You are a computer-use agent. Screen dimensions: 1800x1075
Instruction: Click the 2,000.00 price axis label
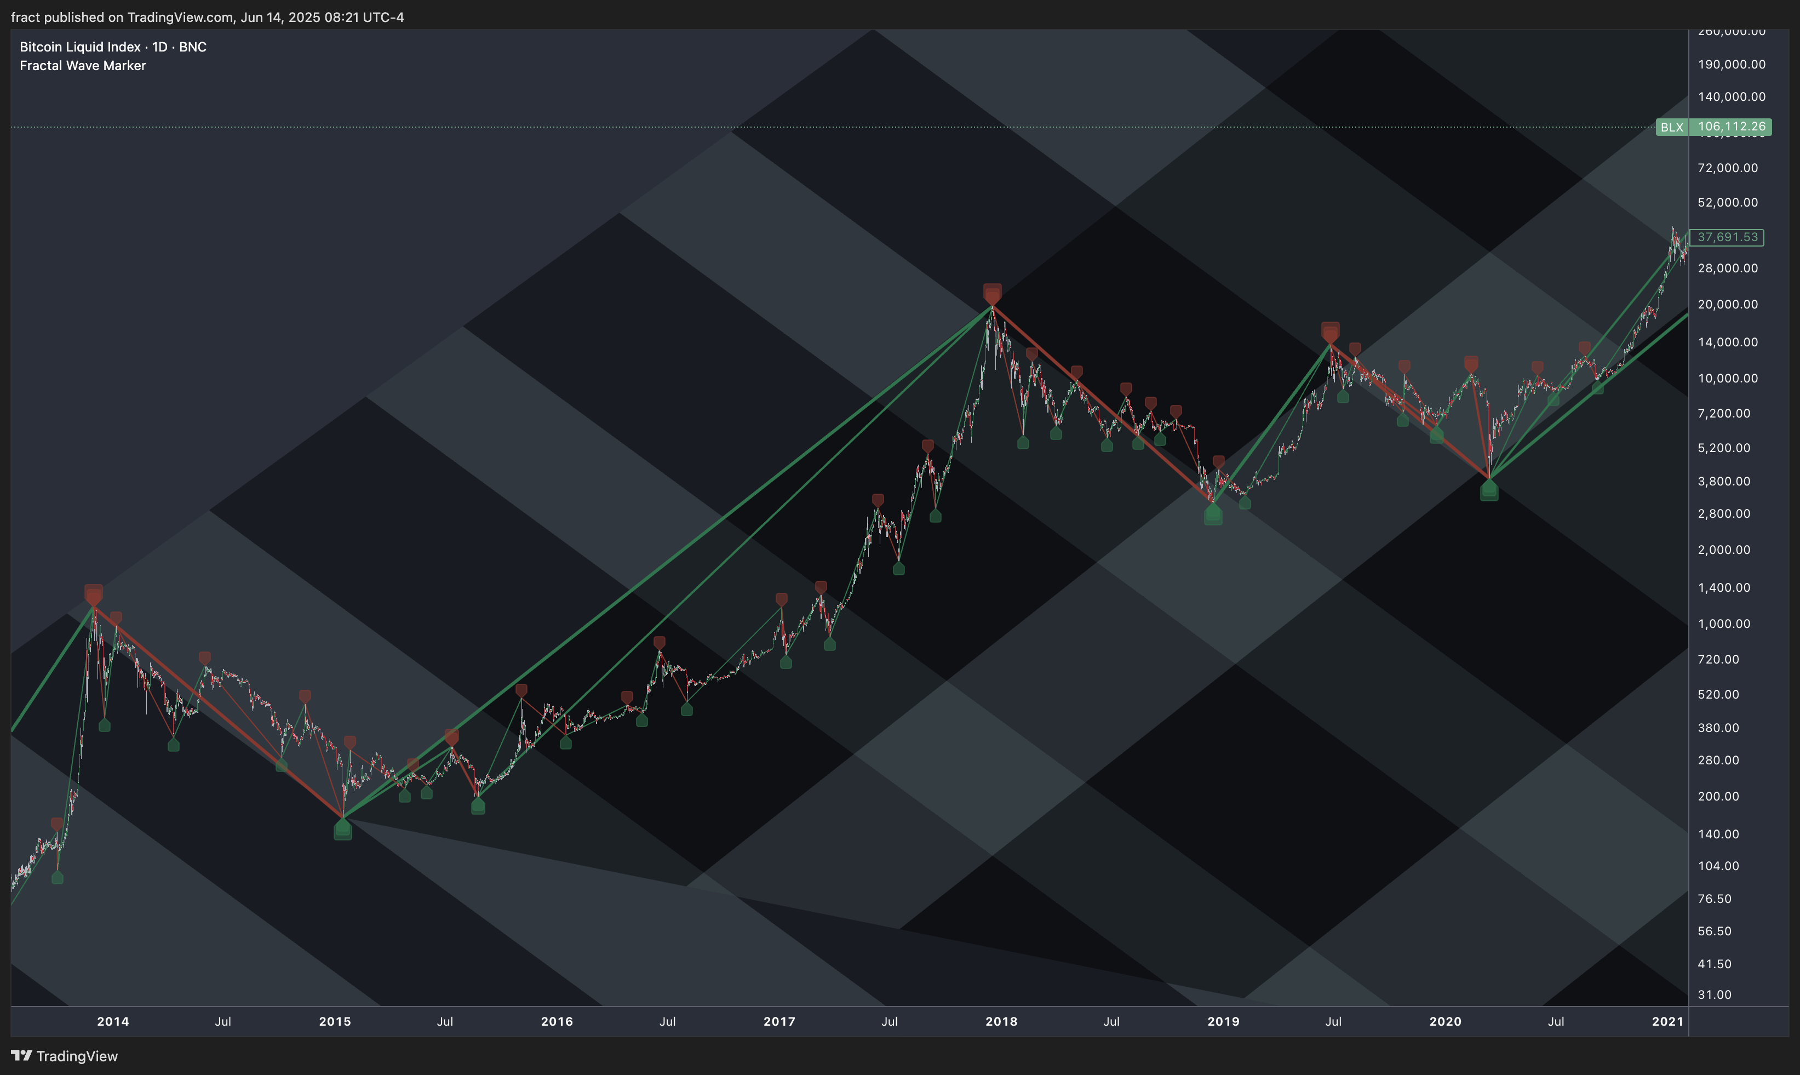pyautogui.click(x=1724, y=550)
